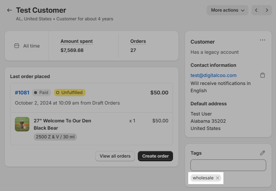
Task: Open the product thumbnail image of the dog
Action: click(22, 124)
